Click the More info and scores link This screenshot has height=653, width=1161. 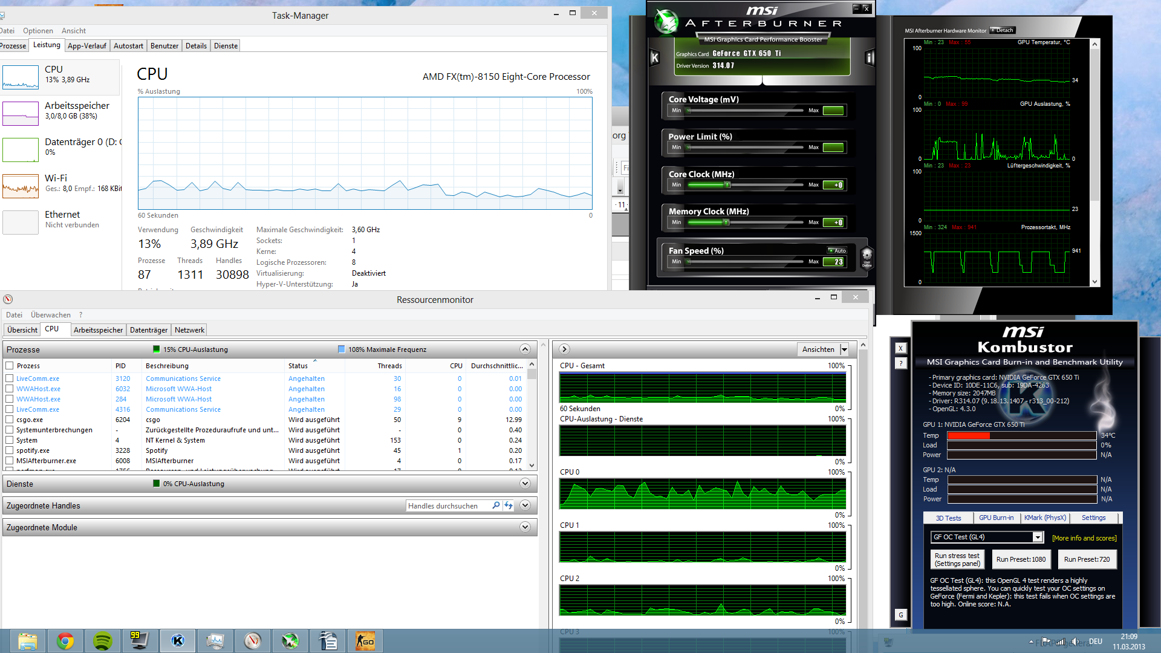[x=1084, y=538]
